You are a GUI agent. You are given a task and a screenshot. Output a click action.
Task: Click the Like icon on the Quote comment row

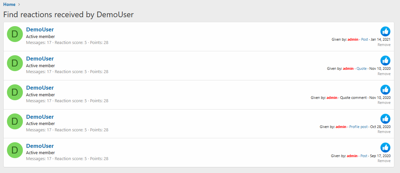click(x=385, y=90)
